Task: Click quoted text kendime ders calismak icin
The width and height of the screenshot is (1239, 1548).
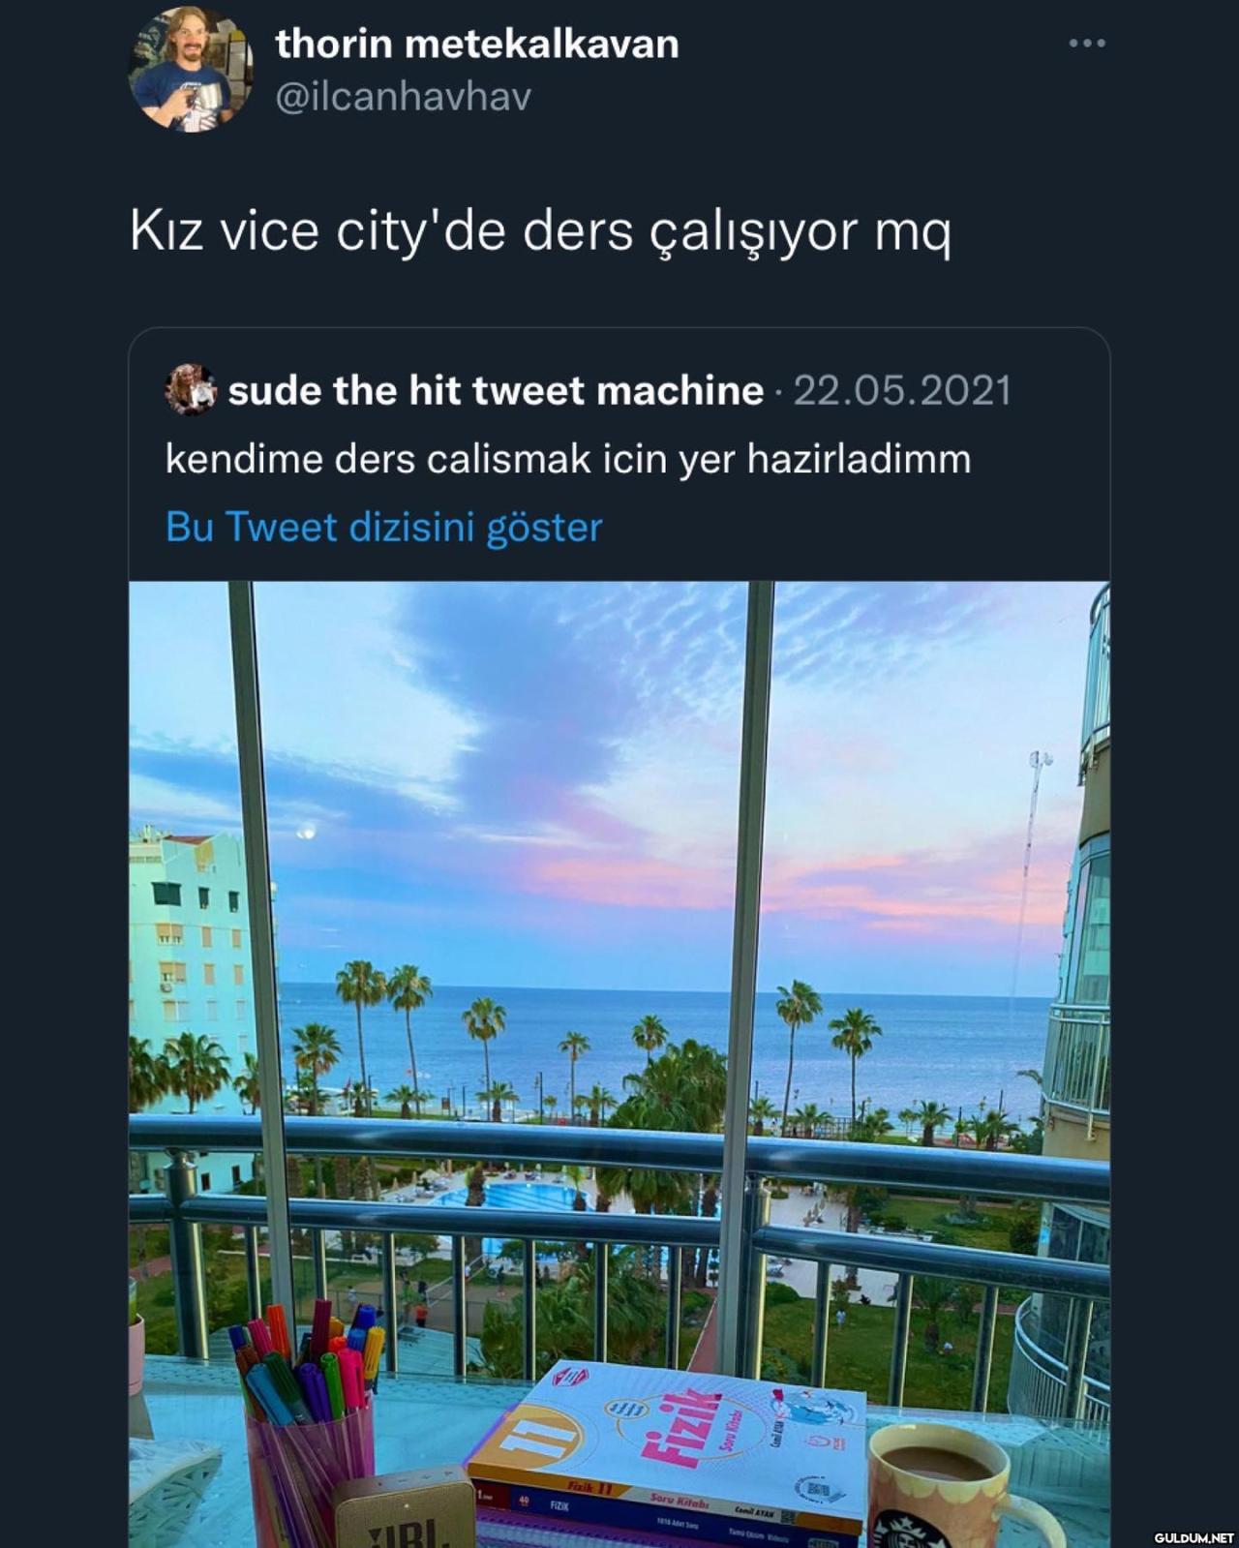Action: tap(568, 459)
